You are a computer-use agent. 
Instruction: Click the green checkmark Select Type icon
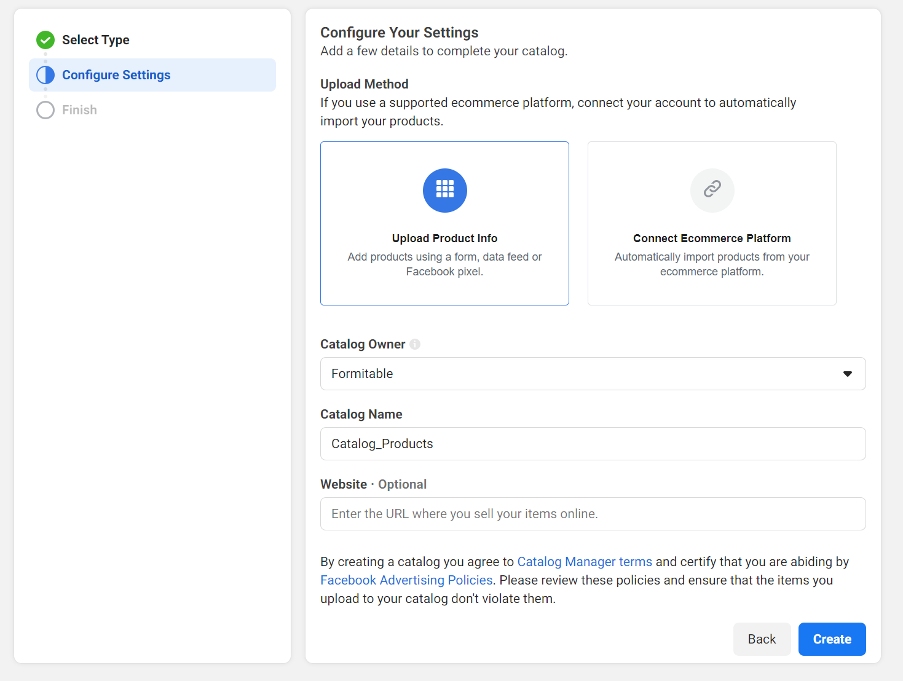[x=45, y=40]
